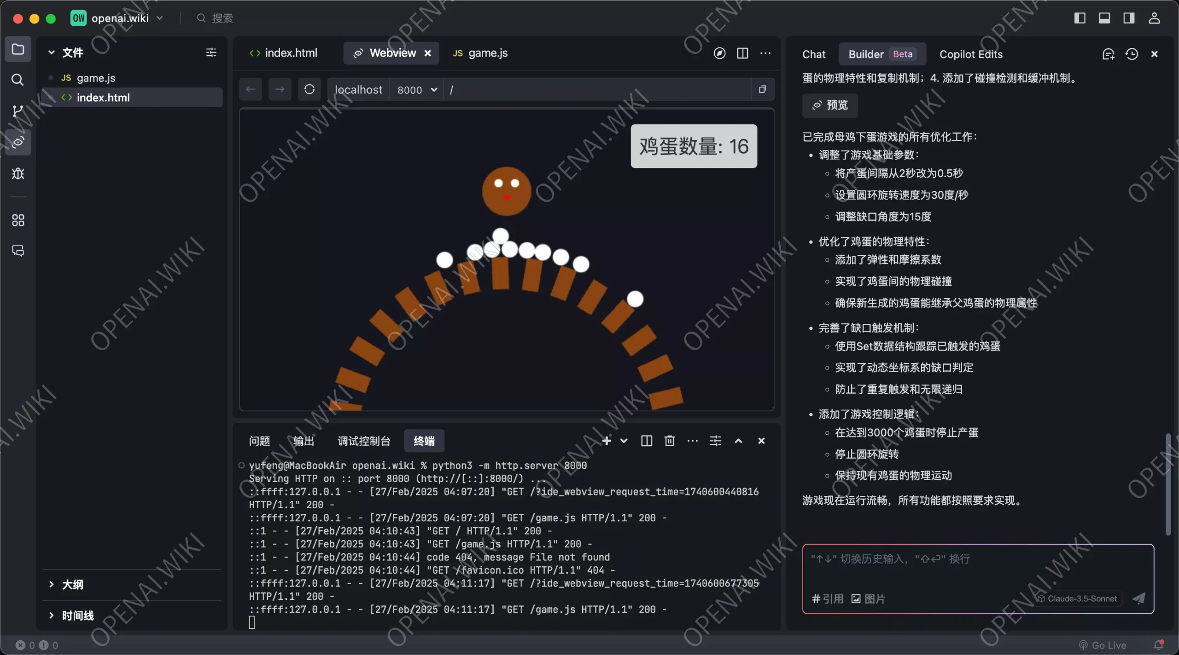
Task: Maximize terminal panel with up chevron
Action: 738,441
